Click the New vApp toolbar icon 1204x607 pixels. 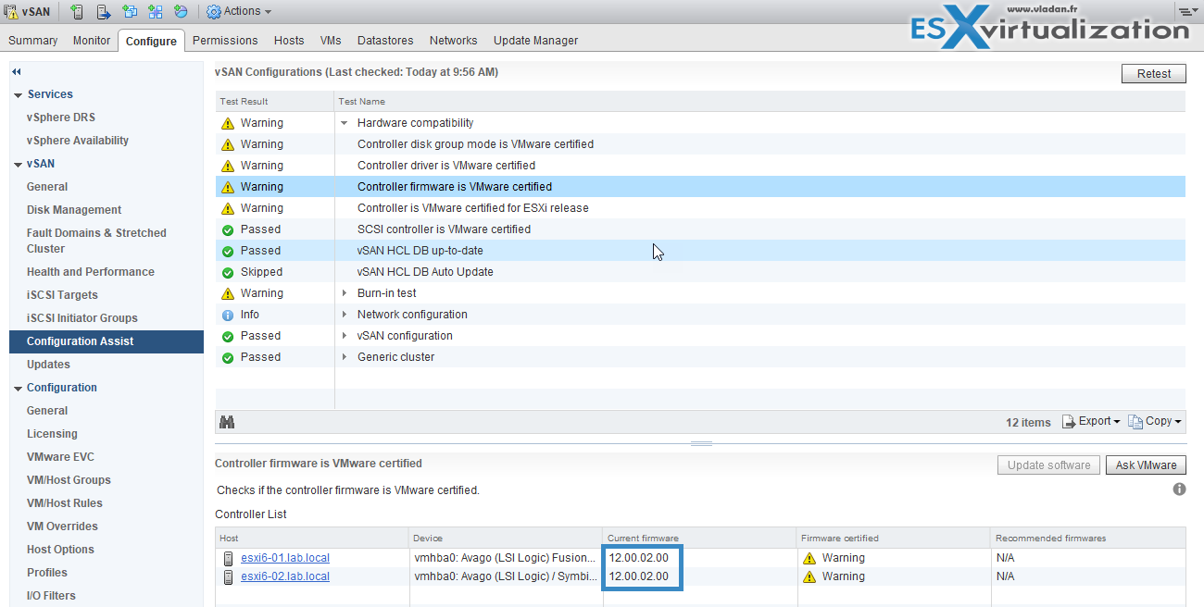(x=156, y=12)
